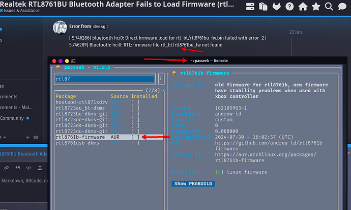The width and height of the screenshot is (351, 210).
Task: Toggle Installed box for rtl8723de-dkms-git
Action: (x=135, y=120)
